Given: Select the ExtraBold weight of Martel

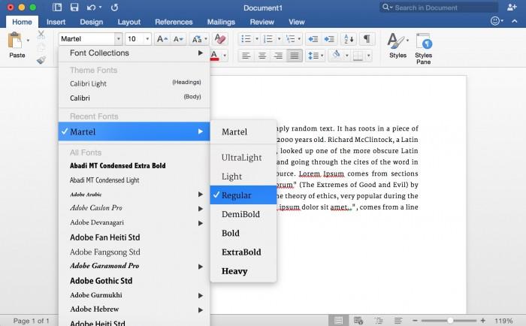Looking at the screenshot, I should pos(243,252).
